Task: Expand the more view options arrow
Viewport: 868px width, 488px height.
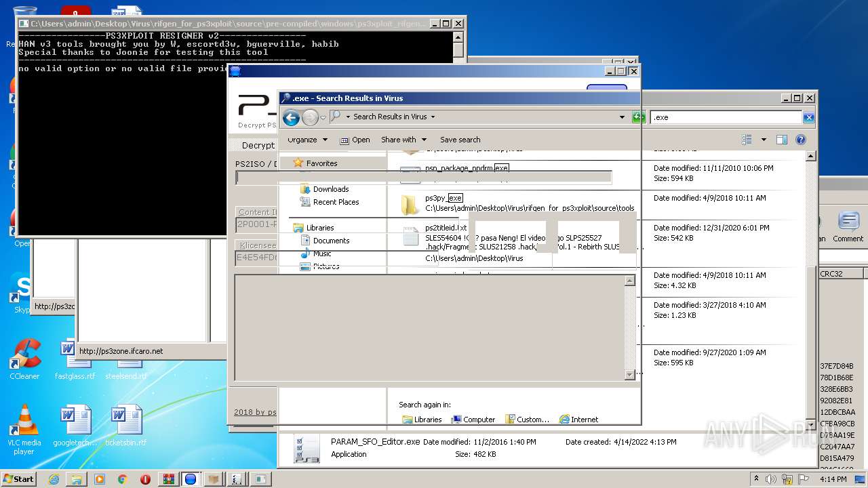Action: click(764, 140)
